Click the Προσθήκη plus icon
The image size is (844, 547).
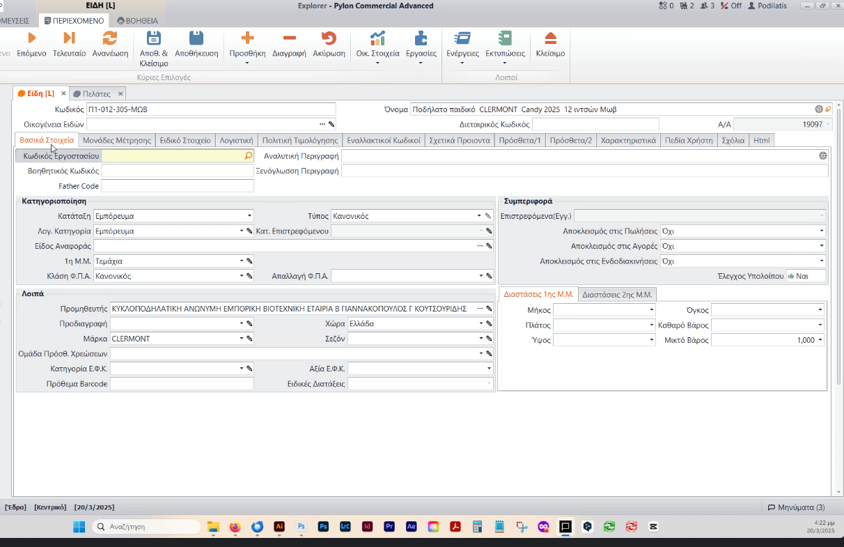click(247, 38)
